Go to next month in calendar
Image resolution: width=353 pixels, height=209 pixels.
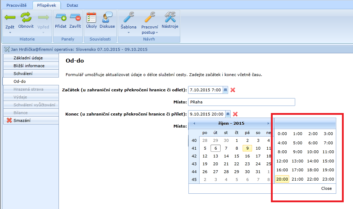click(x=268, y=123)
